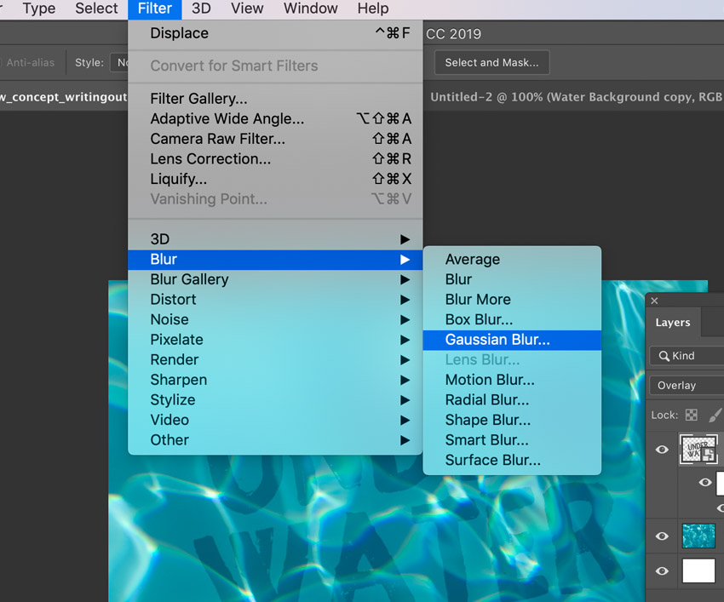The width and height of the screenshot is (724, 602).
Task: Open the 3D menu in menu bar
Action: tap(201, 9)
